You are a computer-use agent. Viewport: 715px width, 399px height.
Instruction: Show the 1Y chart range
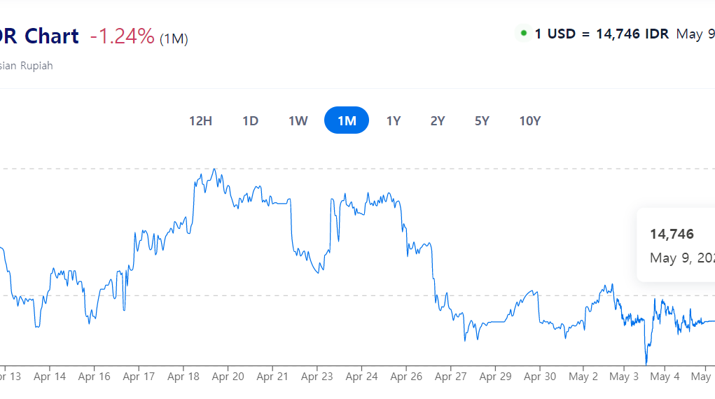pos(394,120)
